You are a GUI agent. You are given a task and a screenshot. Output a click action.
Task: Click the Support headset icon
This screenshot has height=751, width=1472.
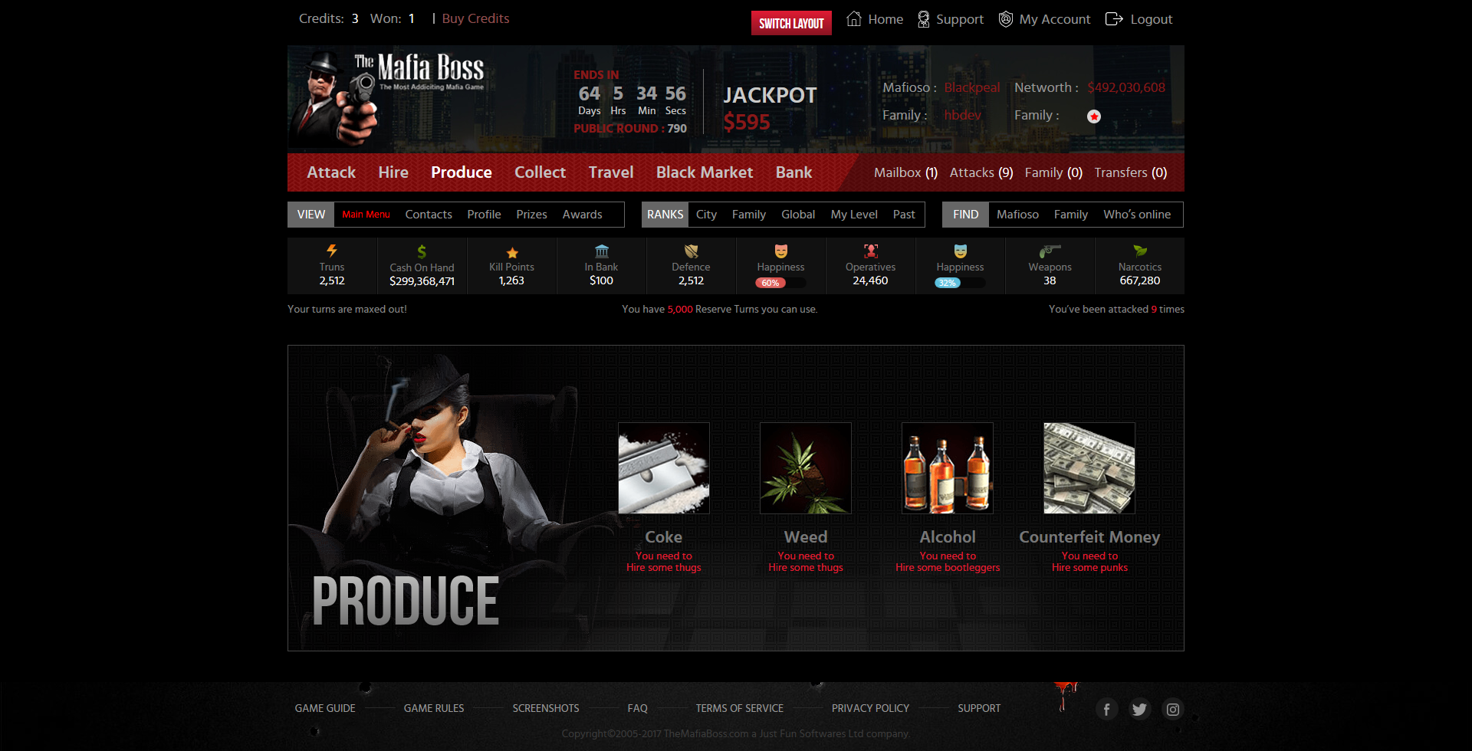(x=924, y=19)
